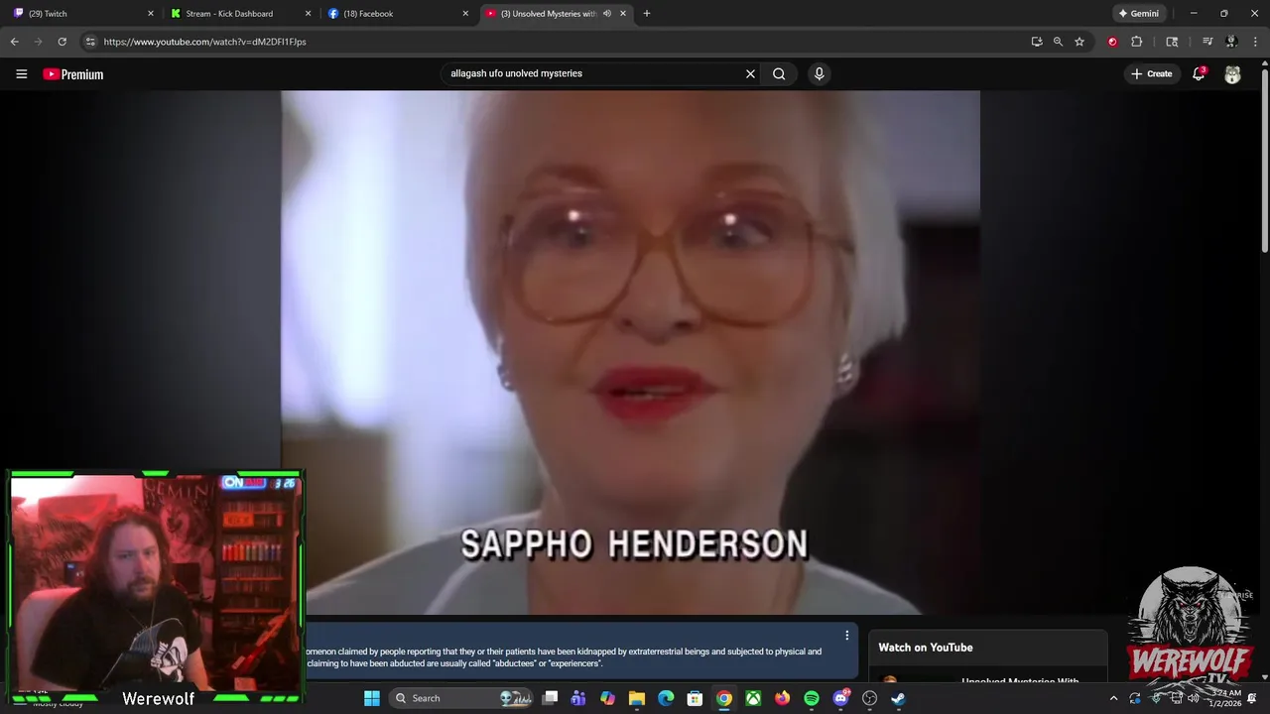Image resolution: width=1270 pixels, height=714 pixels.
Task: Open the volume control in system tray
Action: (x=1193, y=698)
